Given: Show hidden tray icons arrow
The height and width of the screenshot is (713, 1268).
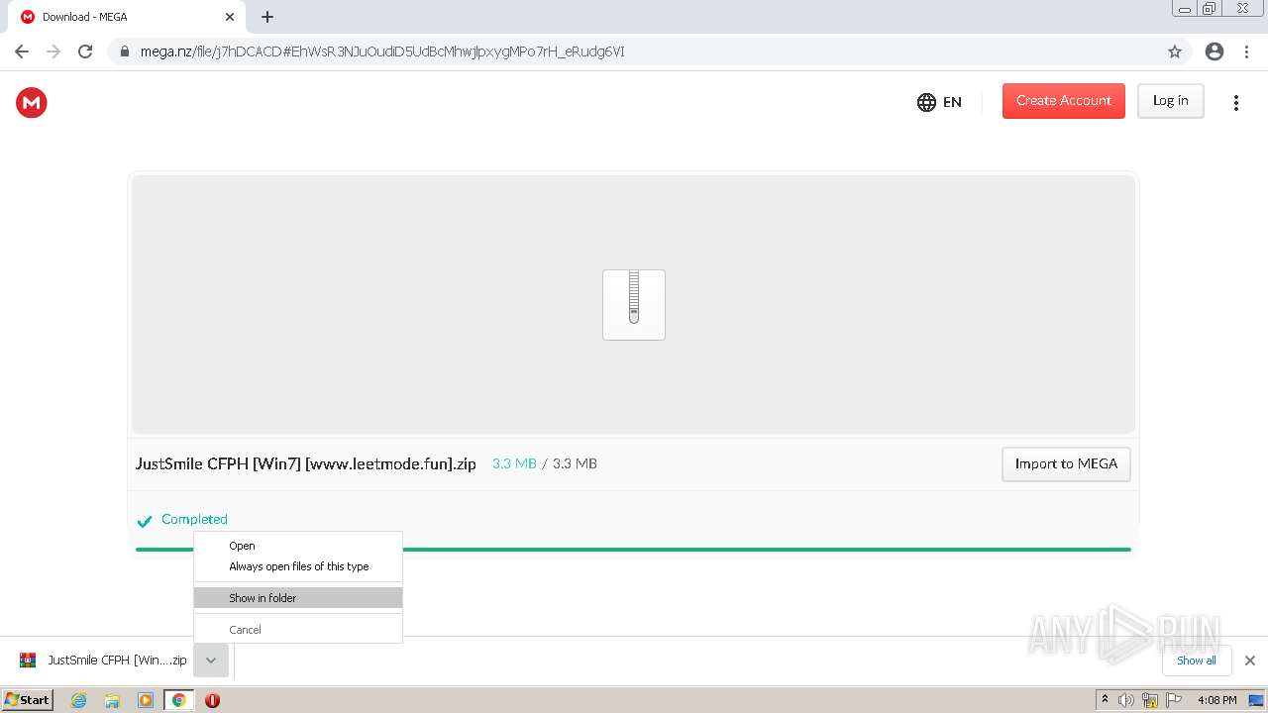Looking at the screenshot, I should point(1105,700).
